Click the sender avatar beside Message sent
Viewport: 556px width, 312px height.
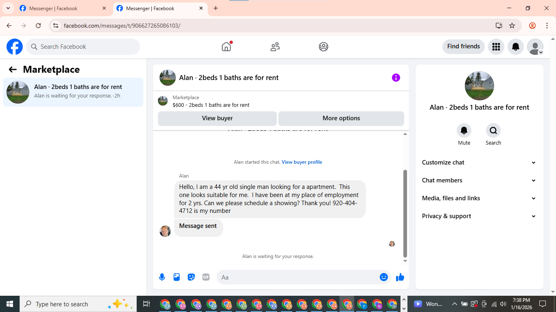[165, 231]
